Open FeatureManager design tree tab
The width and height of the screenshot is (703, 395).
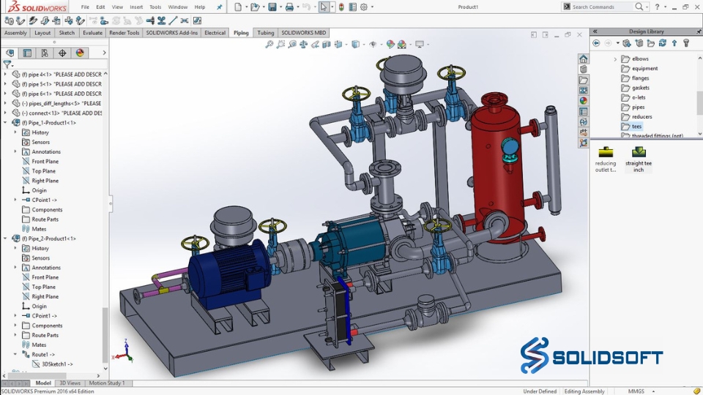click(10, 53)
